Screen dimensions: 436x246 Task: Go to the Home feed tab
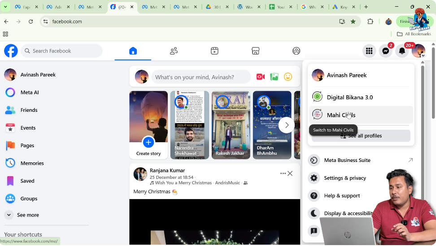[133, 51]
